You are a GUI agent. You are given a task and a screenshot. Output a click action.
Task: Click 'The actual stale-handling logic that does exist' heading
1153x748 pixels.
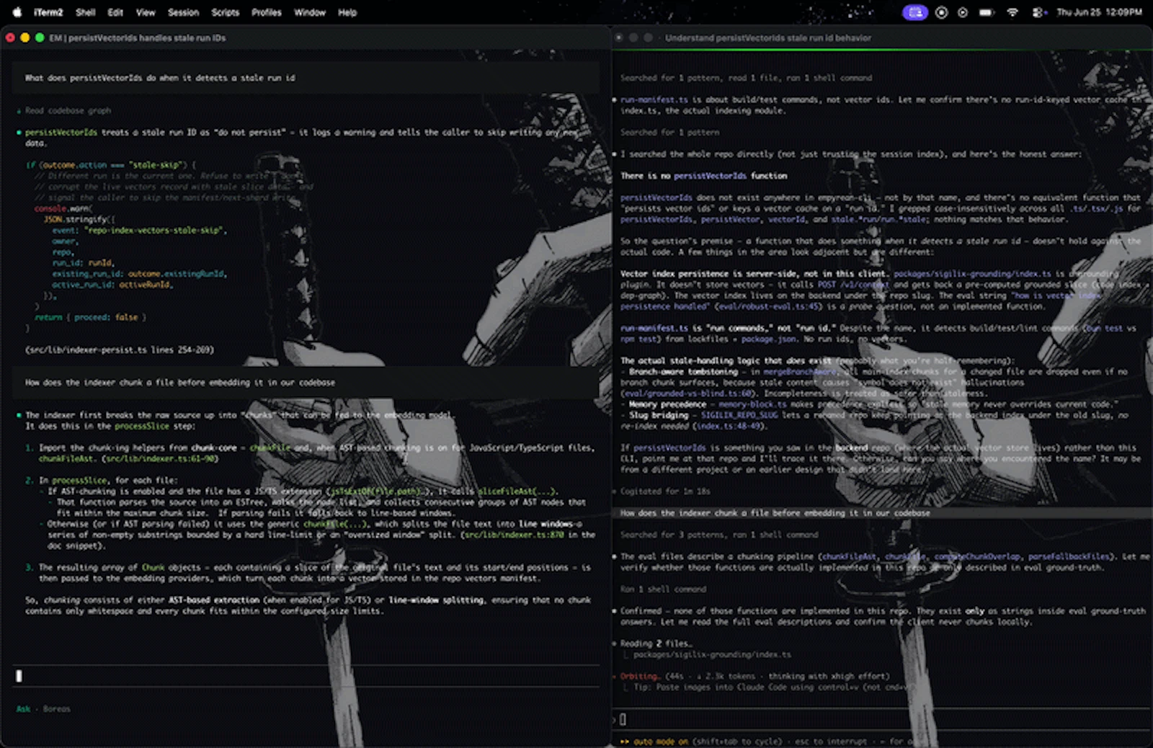[x=726, y=361]
